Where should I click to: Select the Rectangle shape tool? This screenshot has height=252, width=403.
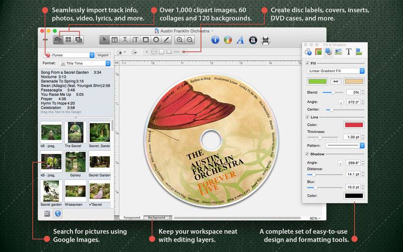pos(146,40)
